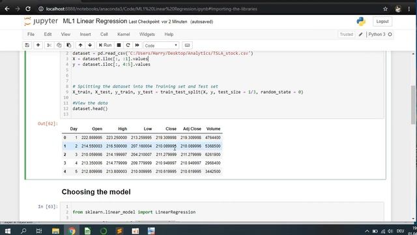Viewport: 417px width, 235px height.
Task: Click the Last Checkpoint status text
Action: coord(158,22)
